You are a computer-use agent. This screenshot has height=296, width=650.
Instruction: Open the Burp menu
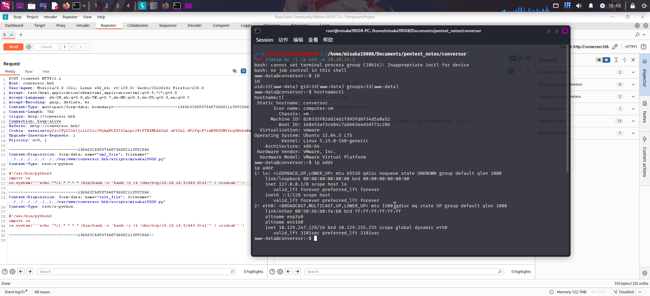point(17,17)
